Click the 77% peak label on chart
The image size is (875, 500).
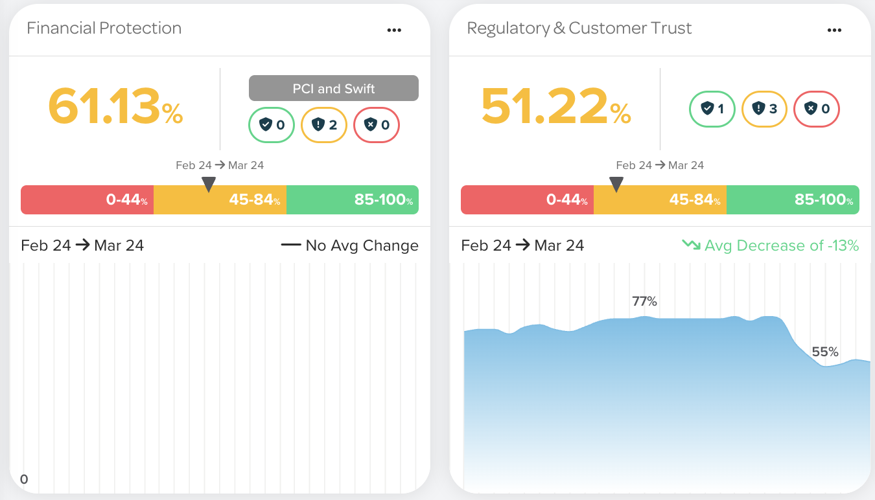pos(644,301)
